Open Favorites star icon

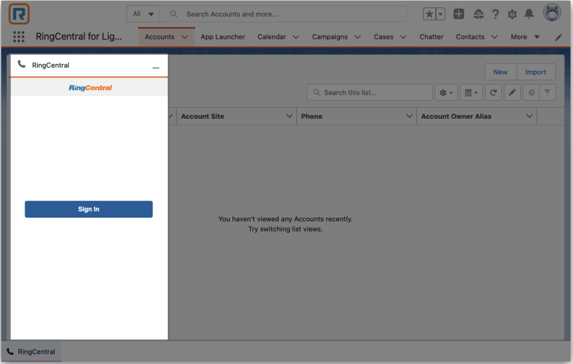click(x=429, y=14)
